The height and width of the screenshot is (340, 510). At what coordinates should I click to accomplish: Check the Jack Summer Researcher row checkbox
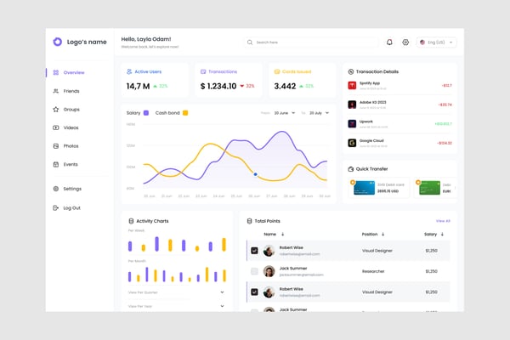pos(254,271)
